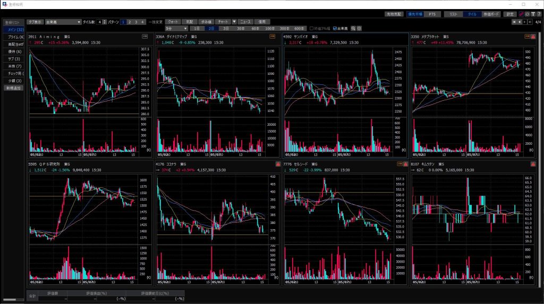This screenshot has width=544, height=304.
Task: Click the orange badge icon on 7776 セルシード tile
Action: (399, 164)
